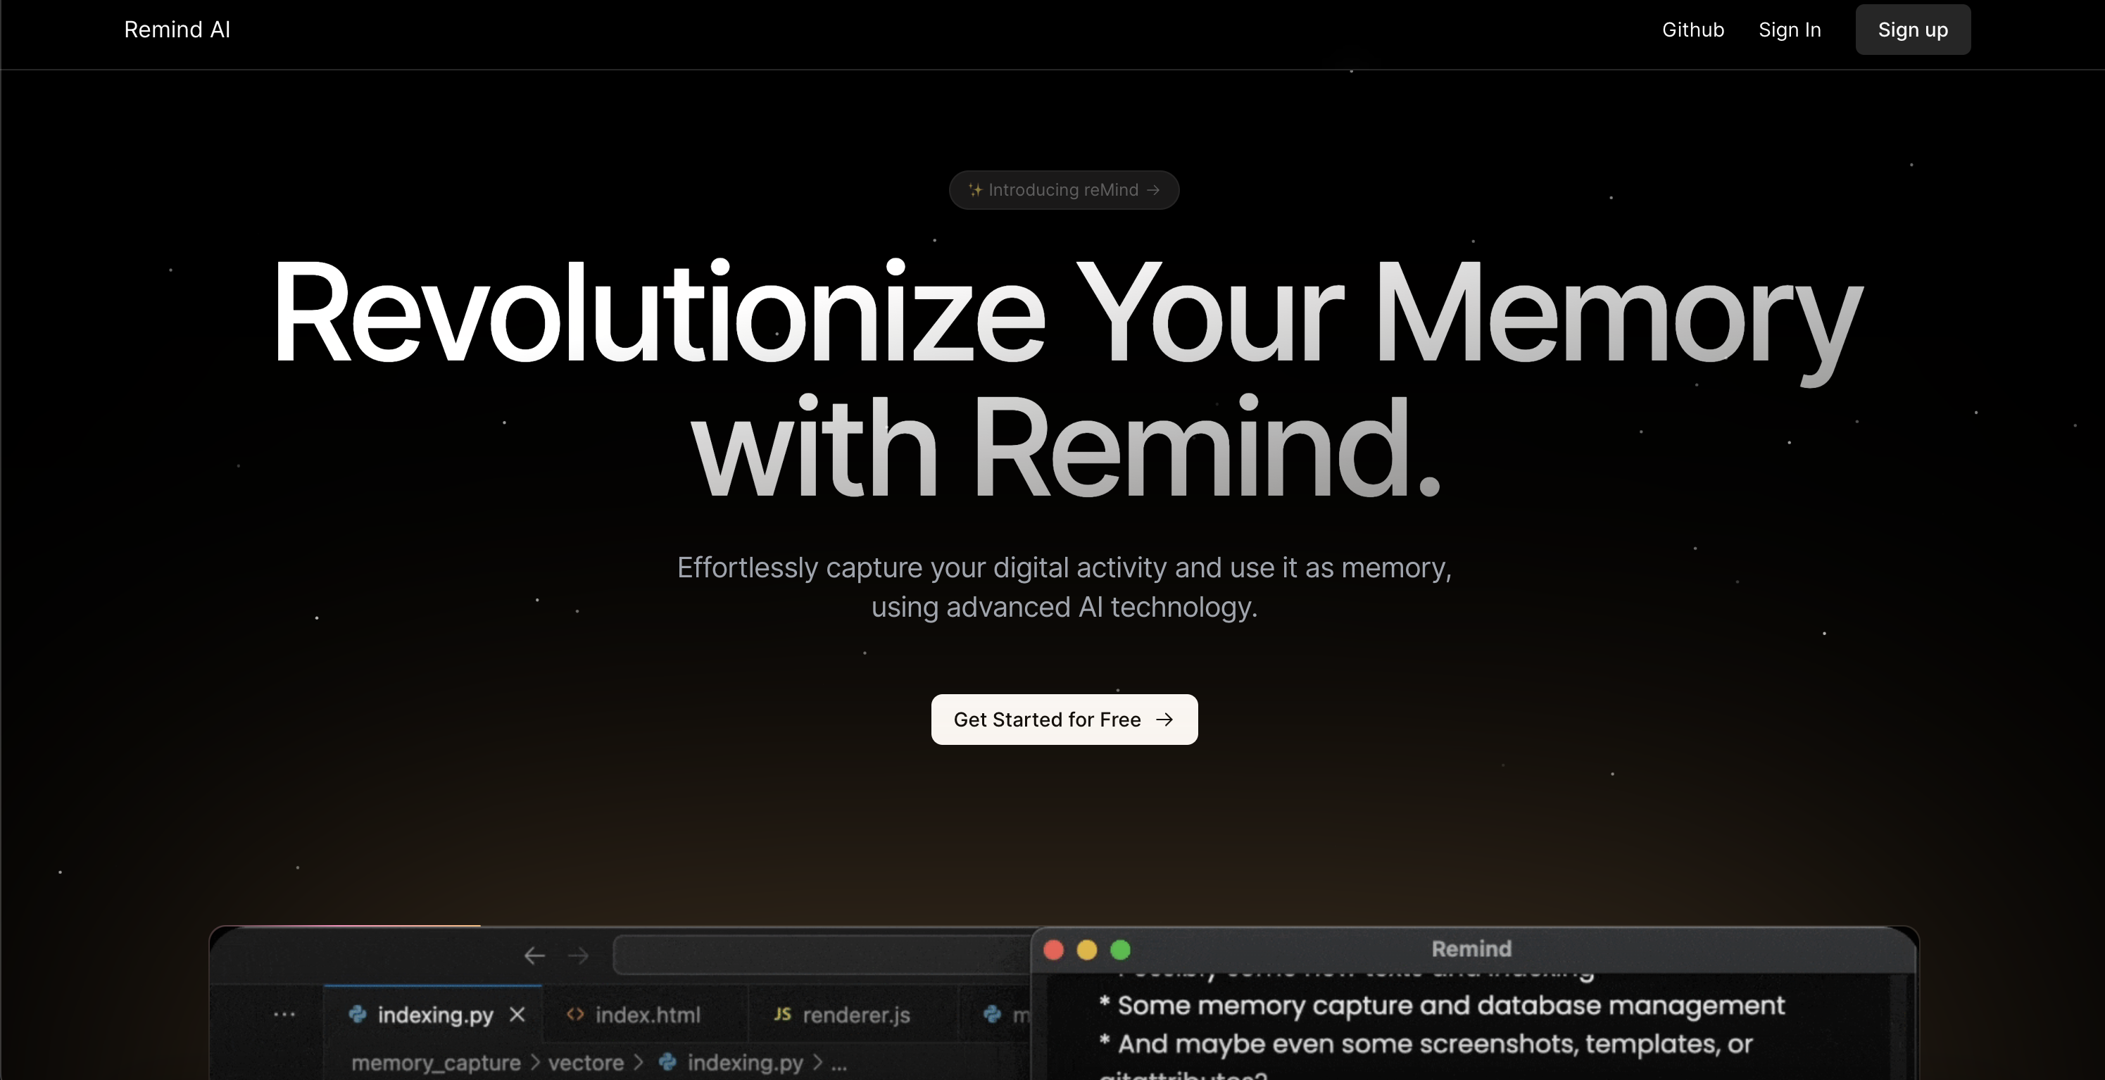
Task: Click the Python icon in the breadcrumb path
Action: click(667, 1063)
